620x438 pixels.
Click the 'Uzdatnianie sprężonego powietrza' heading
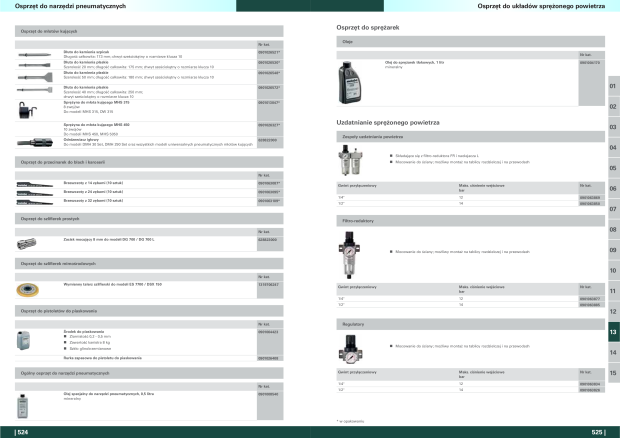point(388,122)
